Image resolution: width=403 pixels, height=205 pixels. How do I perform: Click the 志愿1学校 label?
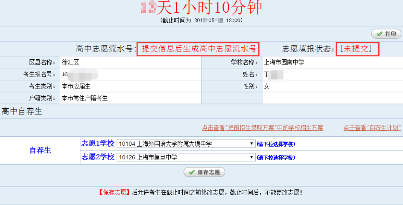coord(98,144)
